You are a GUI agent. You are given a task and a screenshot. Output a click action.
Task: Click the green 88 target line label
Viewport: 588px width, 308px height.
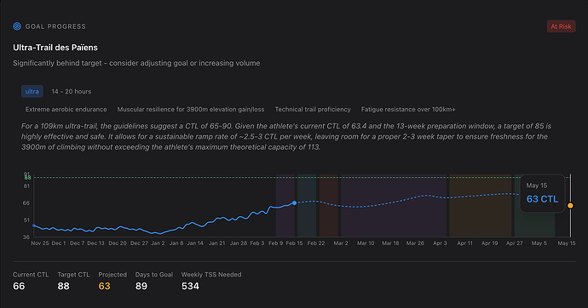coord(27,178)
